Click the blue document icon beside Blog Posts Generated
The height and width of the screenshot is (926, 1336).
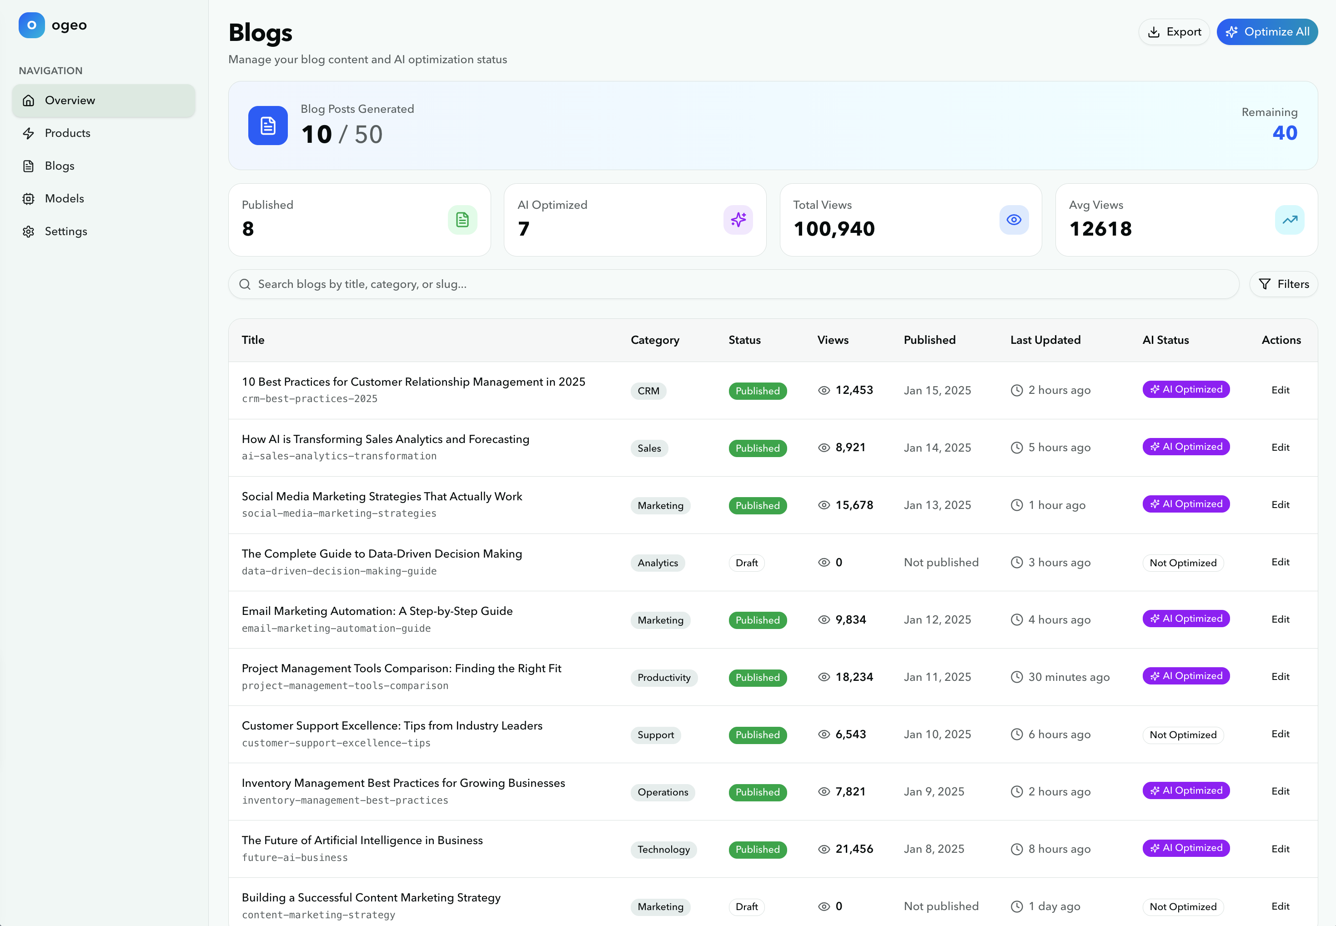(x=267, y=126)
